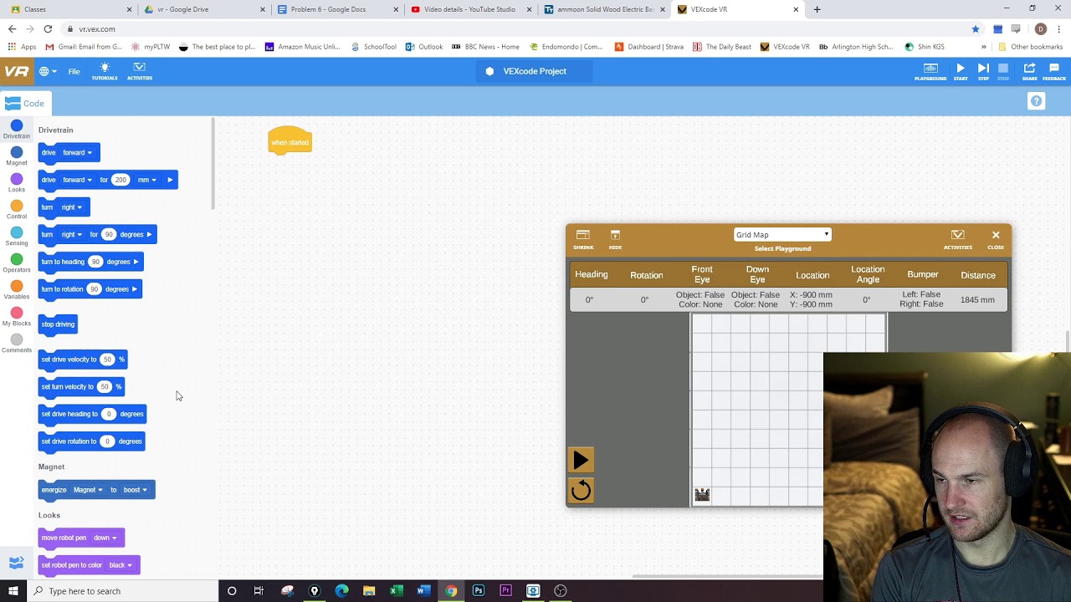Select the Operators block category
The height and width of the screenshot is (602, 1071).
17,263
